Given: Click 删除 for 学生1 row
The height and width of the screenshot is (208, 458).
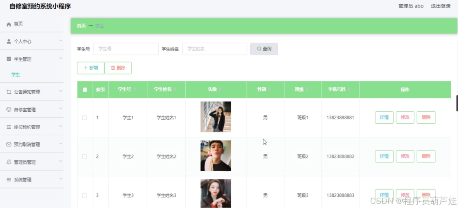Looking at the screenshot, I should pyautogui.click(x=426, y=117).
